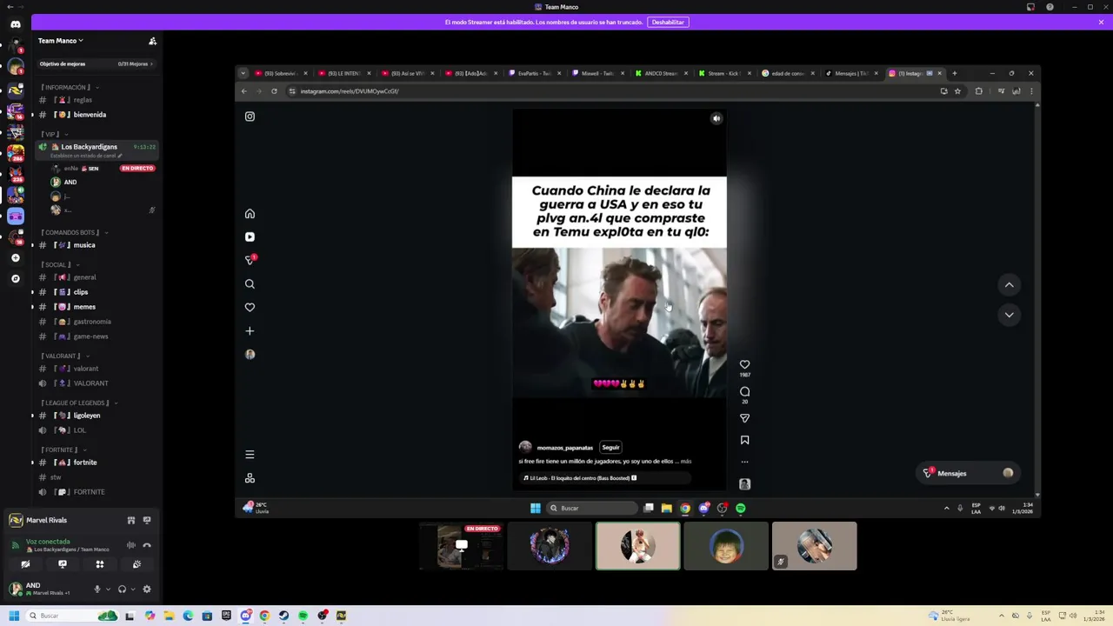Click the share arrow icon on the streamed reel
This screenshot has width=1113, height=626.
click(744, 418)
